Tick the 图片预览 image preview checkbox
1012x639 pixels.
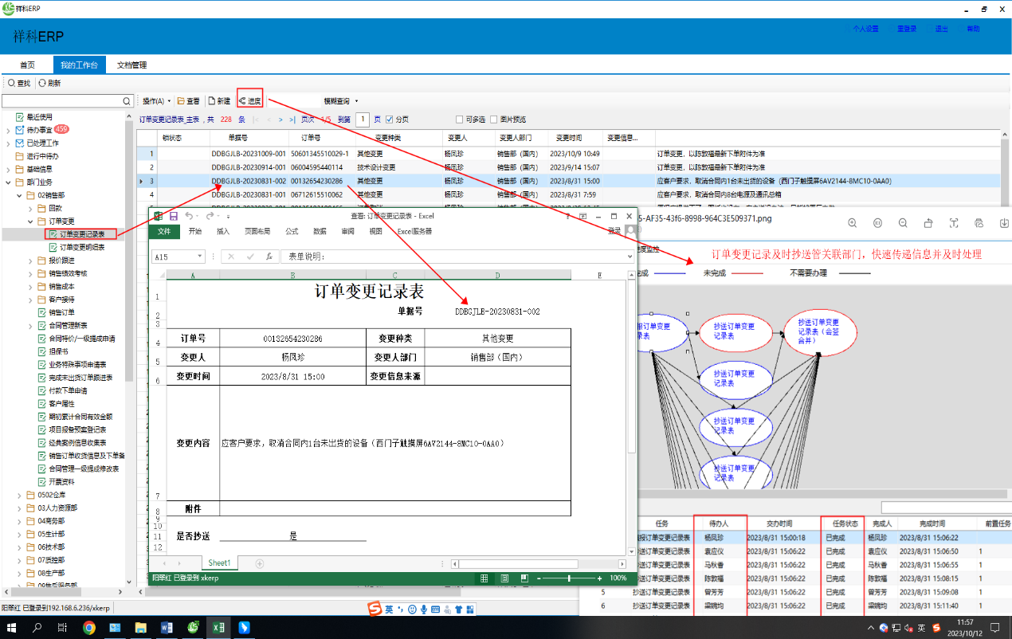tap(494, 120)
